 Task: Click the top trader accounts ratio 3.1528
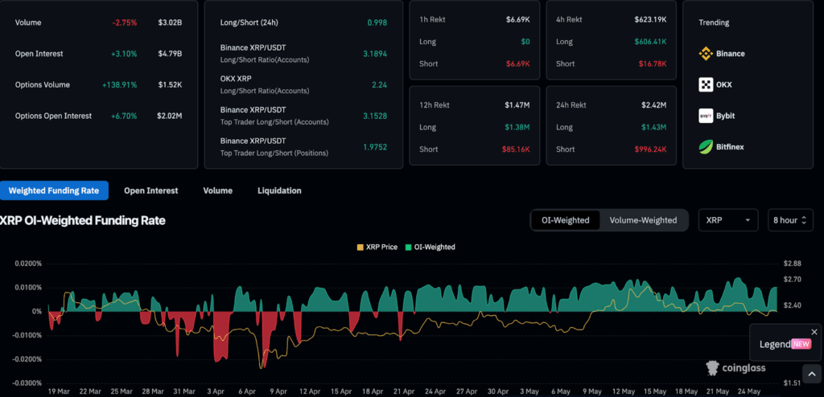coord(375,116)
